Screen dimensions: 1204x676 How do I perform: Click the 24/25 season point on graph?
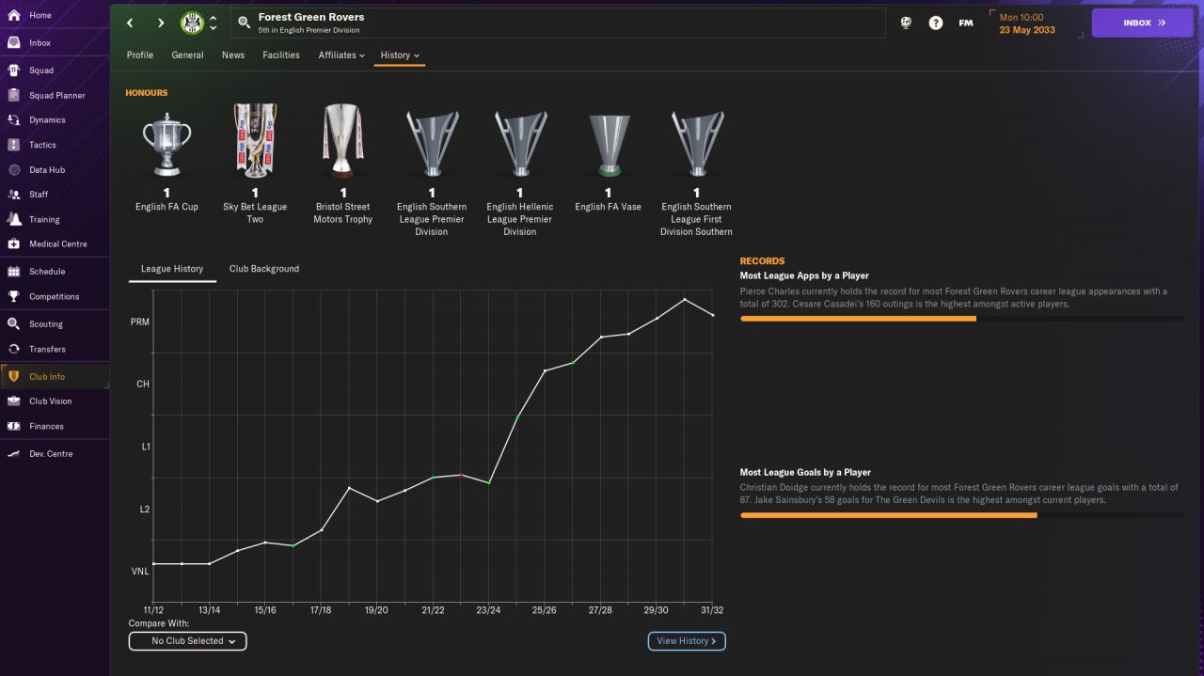tap(516, 417)
